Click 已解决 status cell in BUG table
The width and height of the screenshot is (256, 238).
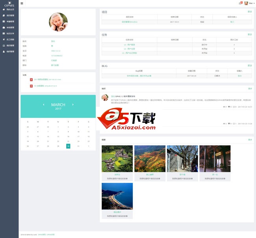217,76
